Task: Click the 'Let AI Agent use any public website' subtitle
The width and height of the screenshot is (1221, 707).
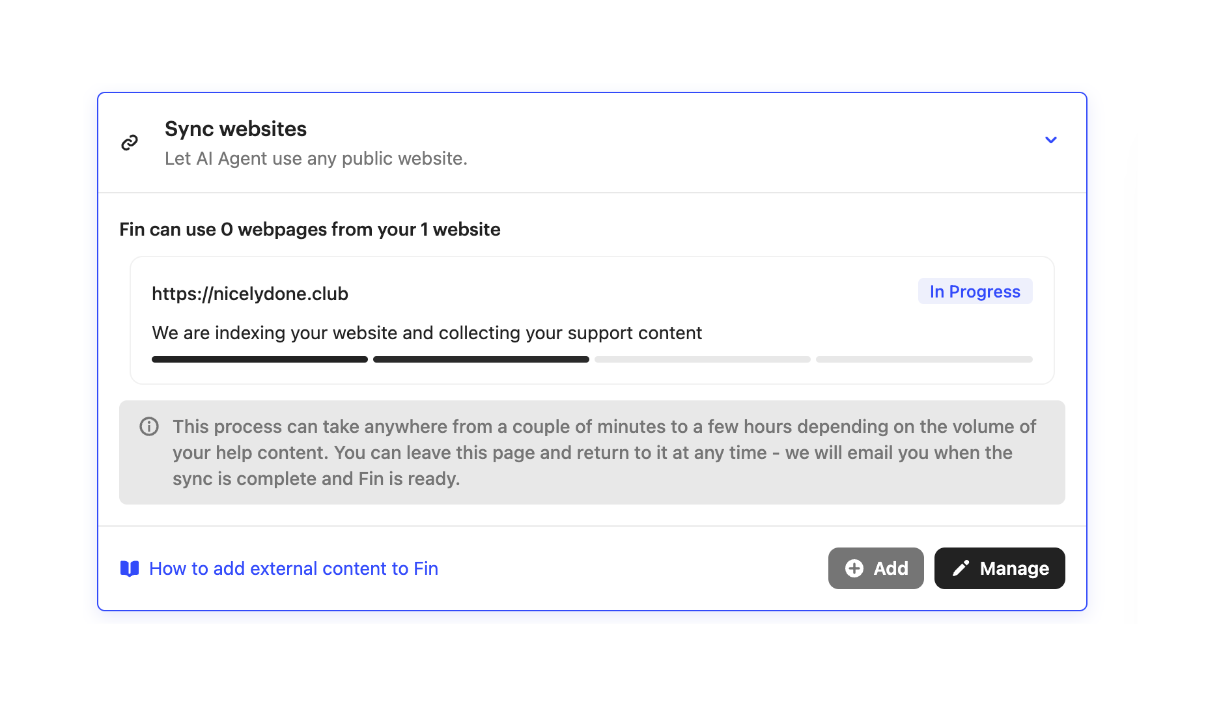Action: [316, 159]
